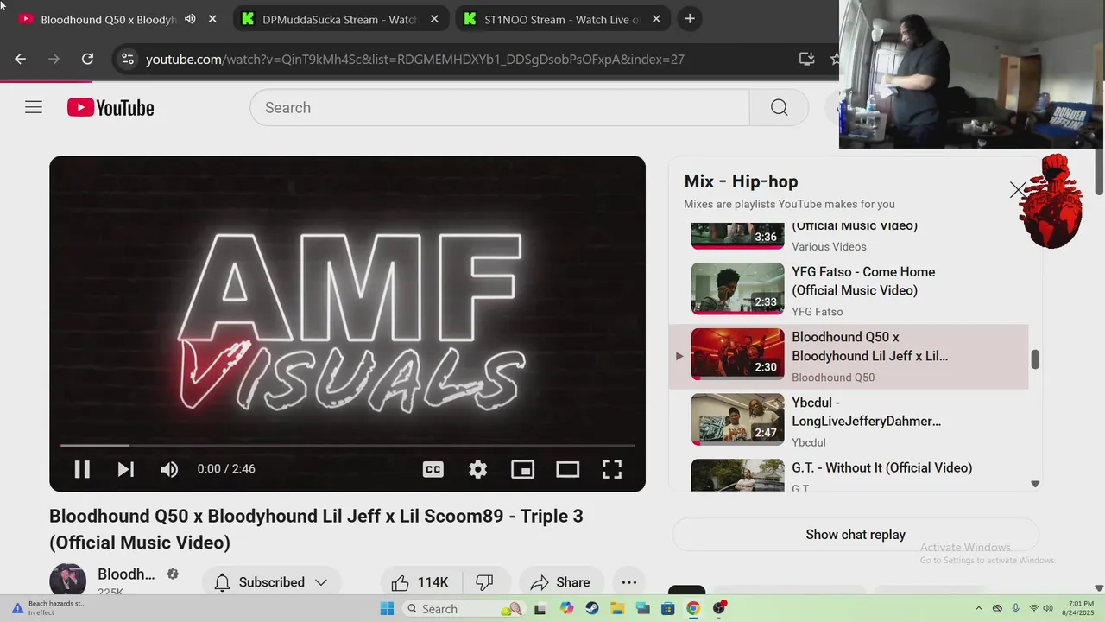Open File Explorer from the taskbar
This screenshot has height=622, width=1105.
coord(617,608)
